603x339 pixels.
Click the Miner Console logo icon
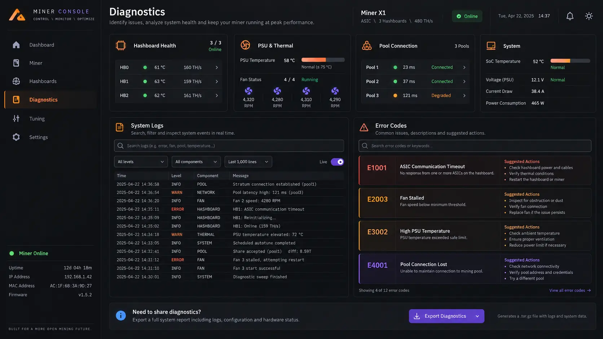point(17,15)
